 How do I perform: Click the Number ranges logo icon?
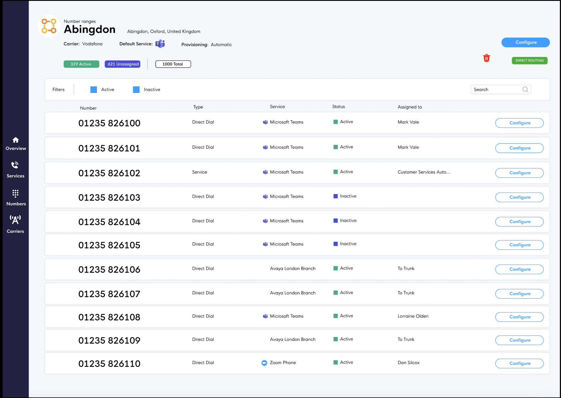coord(48,26)
